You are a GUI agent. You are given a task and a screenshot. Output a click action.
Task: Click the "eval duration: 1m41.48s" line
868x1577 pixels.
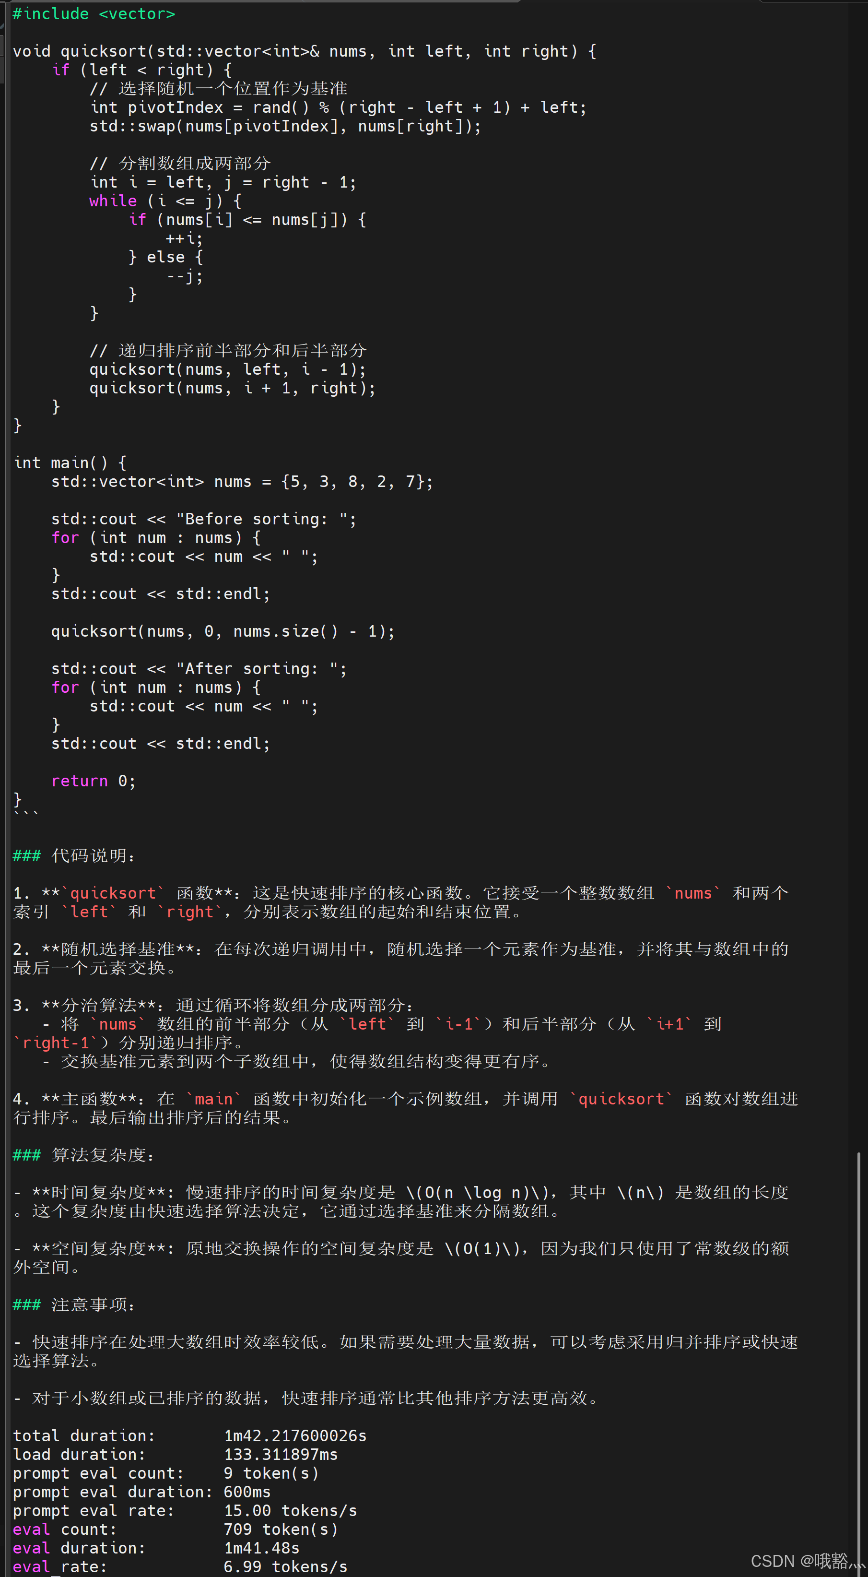pyautogui.click(x=156, y=1548)
